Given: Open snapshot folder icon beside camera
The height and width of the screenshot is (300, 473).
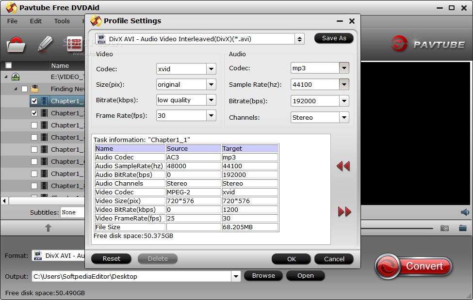Looking at the screenshot, I should [x=463, y=228].
